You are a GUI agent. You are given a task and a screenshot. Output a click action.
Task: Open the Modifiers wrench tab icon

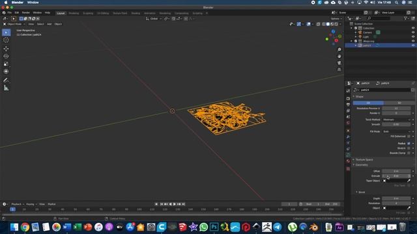tap(348, 136)
